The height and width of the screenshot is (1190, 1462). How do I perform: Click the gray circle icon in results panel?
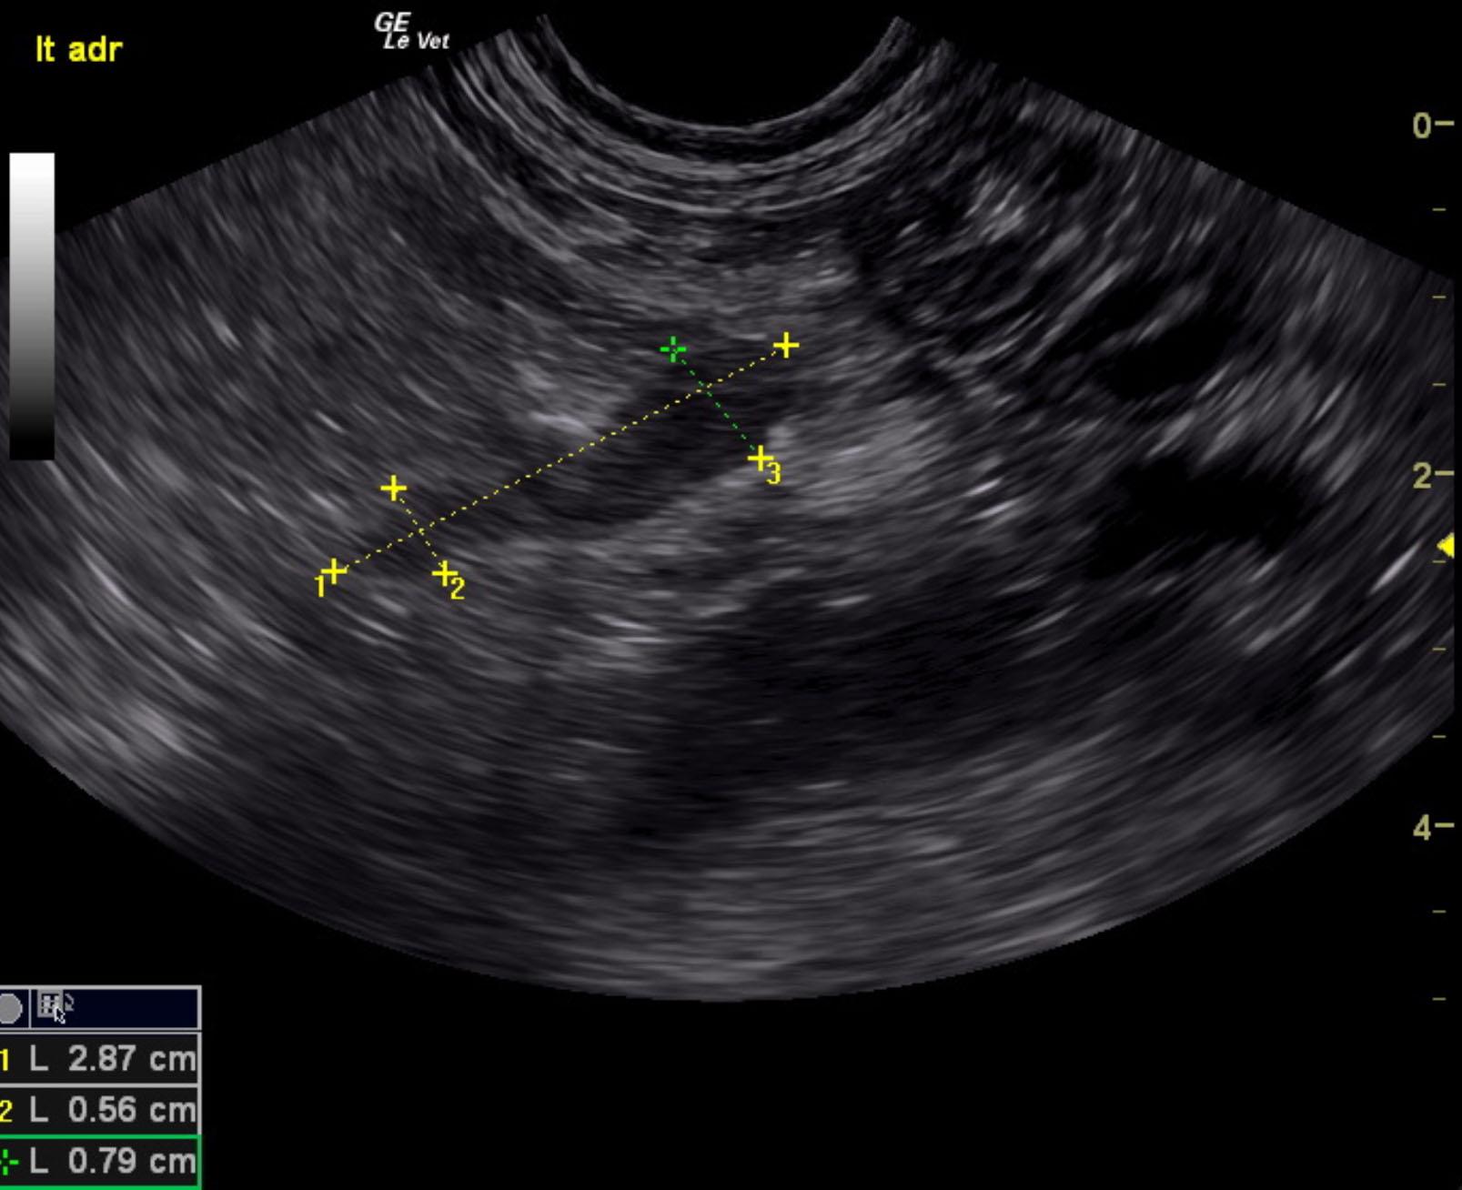tap(10, 1008)
